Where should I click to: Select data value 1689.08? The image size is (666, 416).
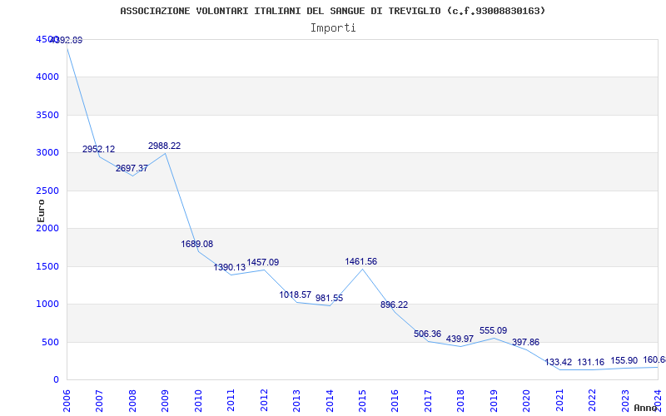tap(197, 244)
